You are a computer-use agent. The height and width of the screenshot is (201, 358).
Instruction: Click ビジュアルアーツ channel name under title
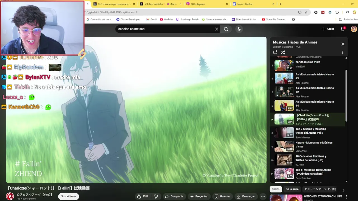34,195
